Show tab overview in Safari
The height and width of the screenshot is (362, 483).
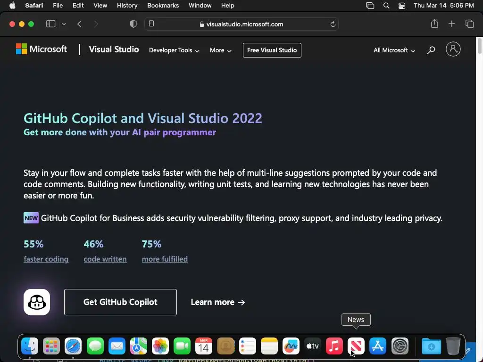(469, 24)
